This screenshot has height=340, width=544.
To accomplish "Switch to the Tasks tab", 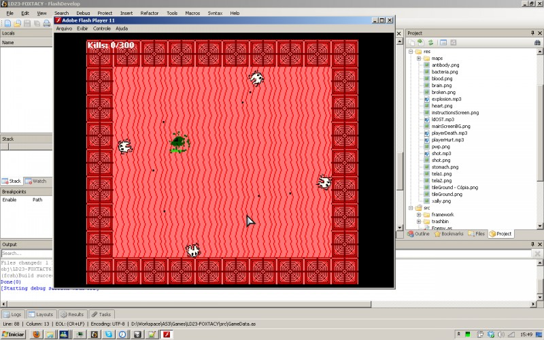I will coord(101,314).
